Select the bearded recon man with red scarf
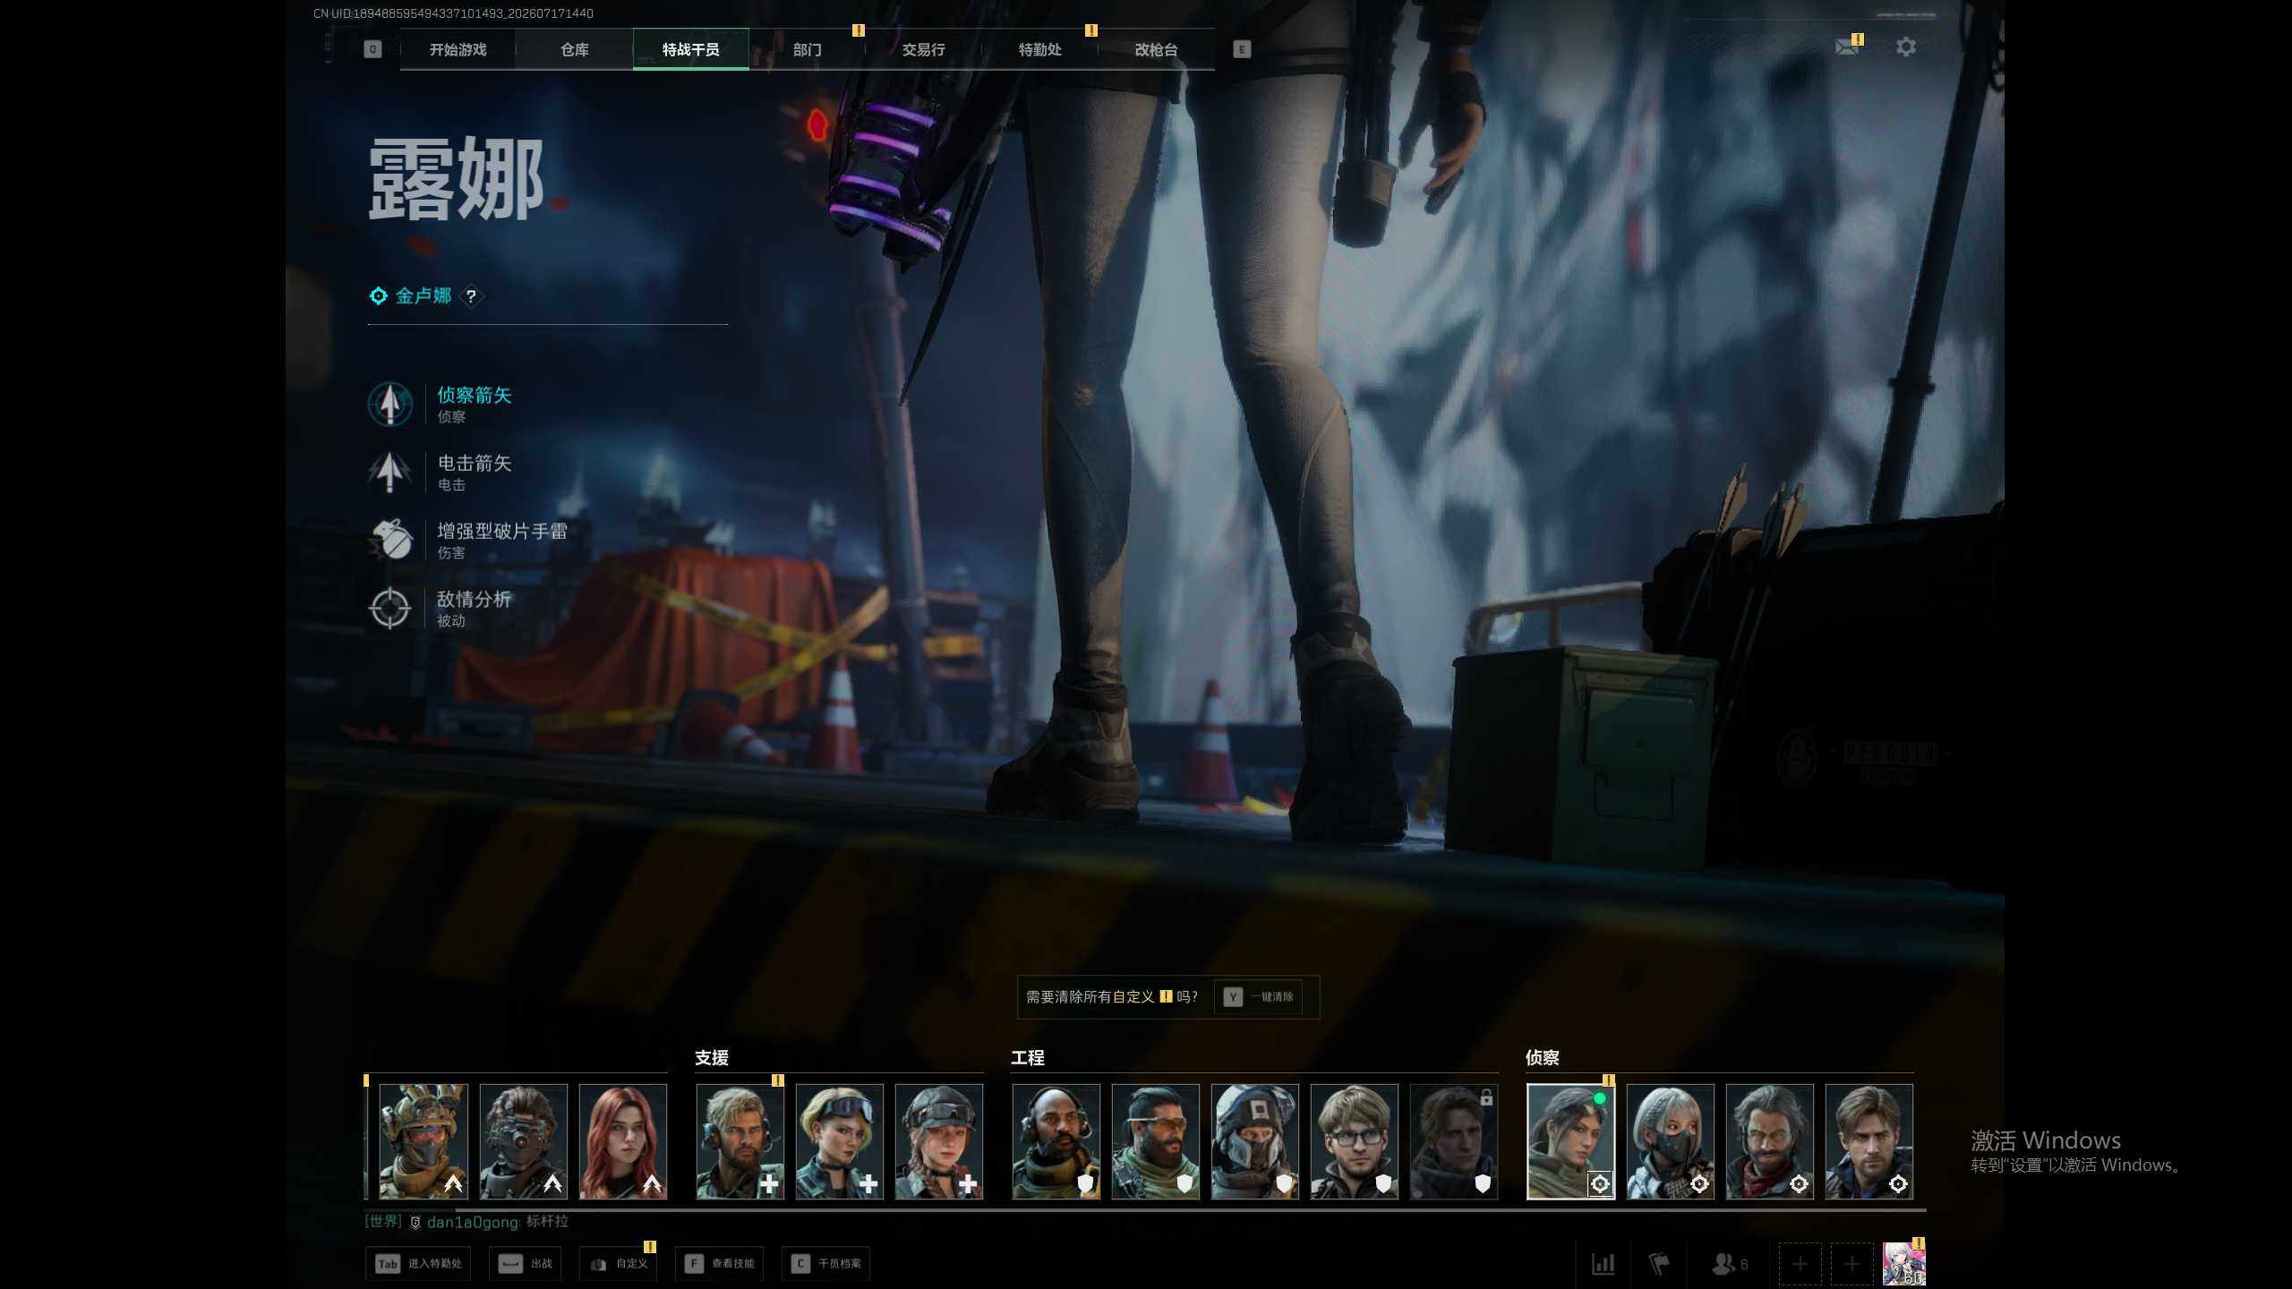Image resolution: width=2292 pixels, height=1289 pixels. [x=1769, y=1141]
